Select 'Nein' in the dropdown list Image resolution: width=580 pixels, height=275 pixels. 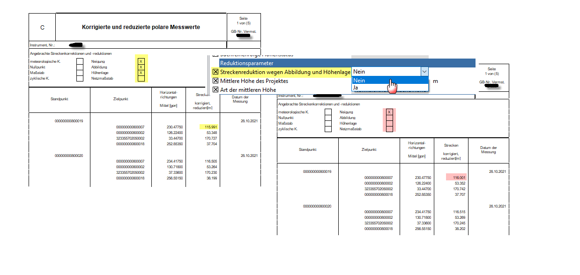359,80
